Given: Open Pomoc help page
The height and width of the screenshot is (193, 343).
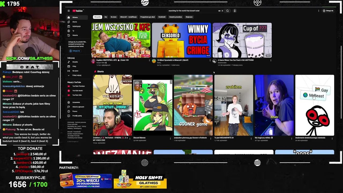Looking at the screenshot, I should point(77,111).
